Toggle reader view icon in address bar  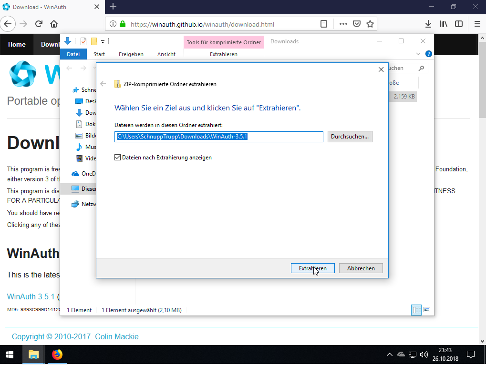pyautogui.click(x=324, y=24)
